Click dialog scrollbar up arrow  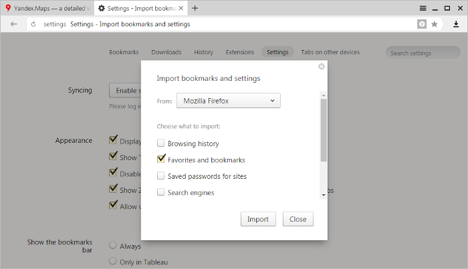click(324, 95)
